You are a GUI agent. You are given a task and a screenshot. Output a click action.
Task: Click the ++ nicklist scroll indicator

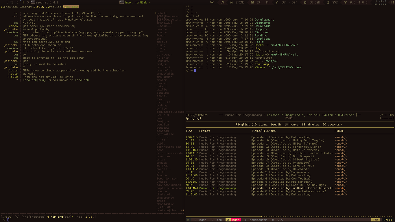coord(182,210)
